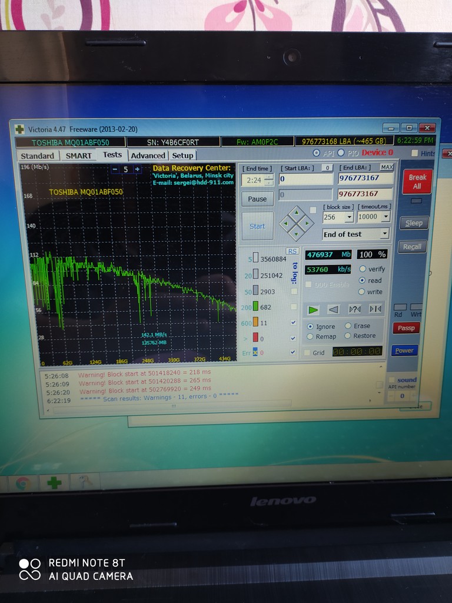Screen dimensions: 452x603
Task: Open the End of test dropdown
Action: (x=384, y=234)
